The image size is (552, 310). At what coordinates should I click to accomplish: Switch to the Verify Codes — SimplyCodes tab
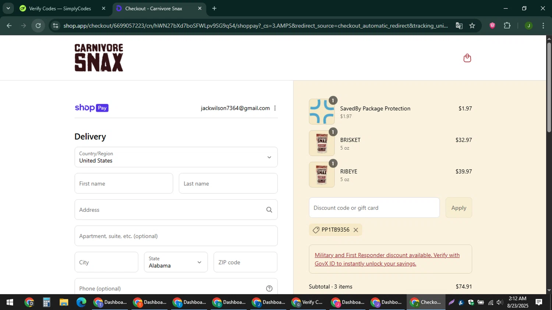[63, 8]
